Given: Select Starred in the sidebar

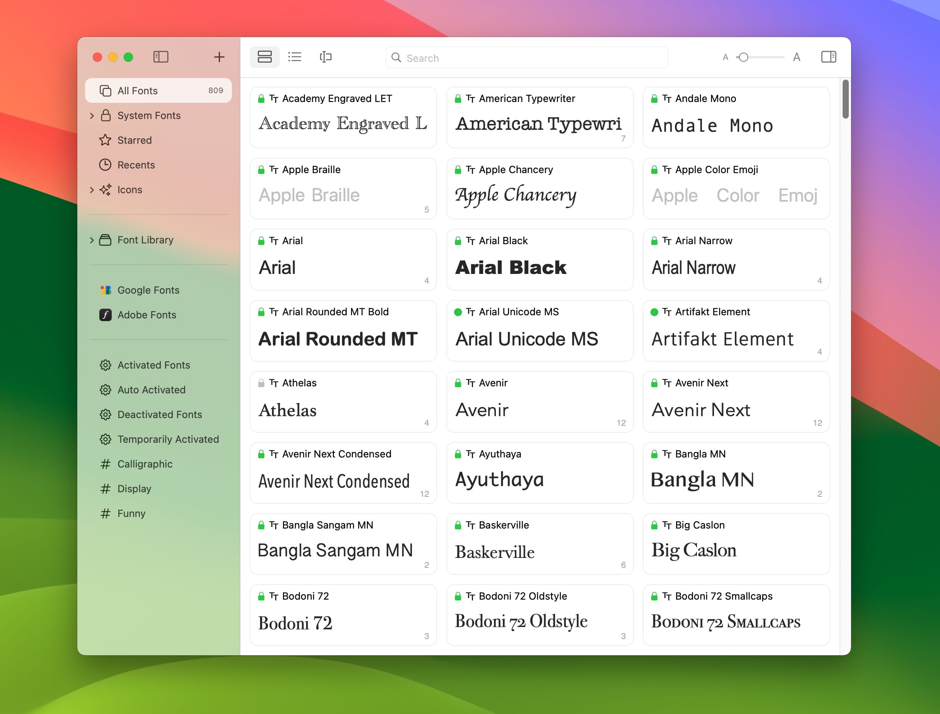Looking at the screenshot, I should coord(135,140).
